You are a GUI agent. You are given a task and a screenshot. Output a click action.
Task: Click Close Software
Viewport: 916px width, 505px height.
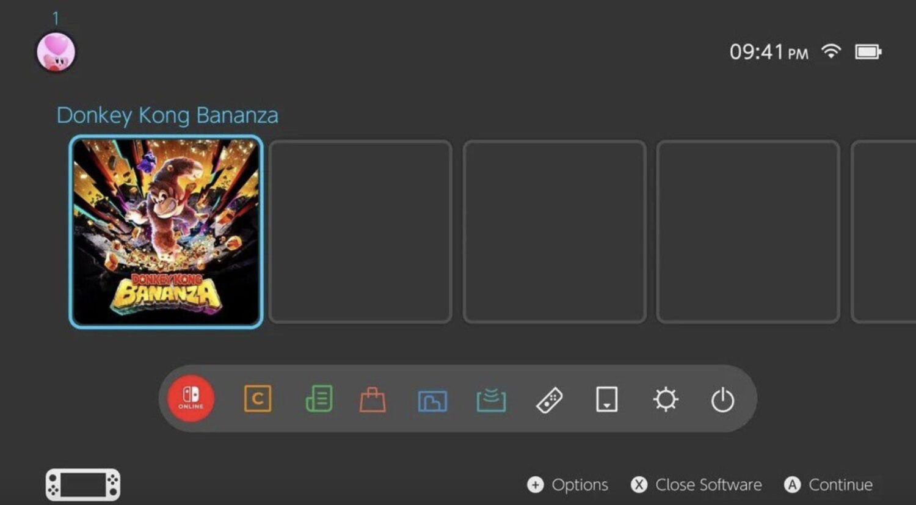point(697,485)
